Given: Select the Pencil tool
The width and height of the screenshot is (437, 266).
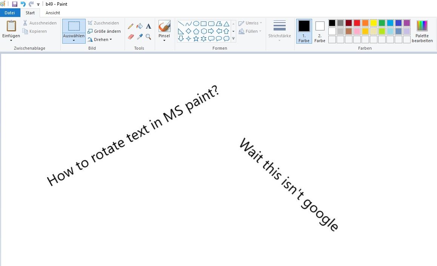Looking at the screenshot, I should 131,26.
